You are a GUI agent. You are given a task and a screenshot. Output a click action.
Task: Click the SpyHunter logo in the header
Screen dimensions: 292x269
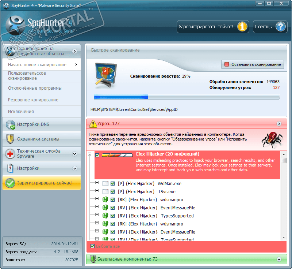coord(15,25)
